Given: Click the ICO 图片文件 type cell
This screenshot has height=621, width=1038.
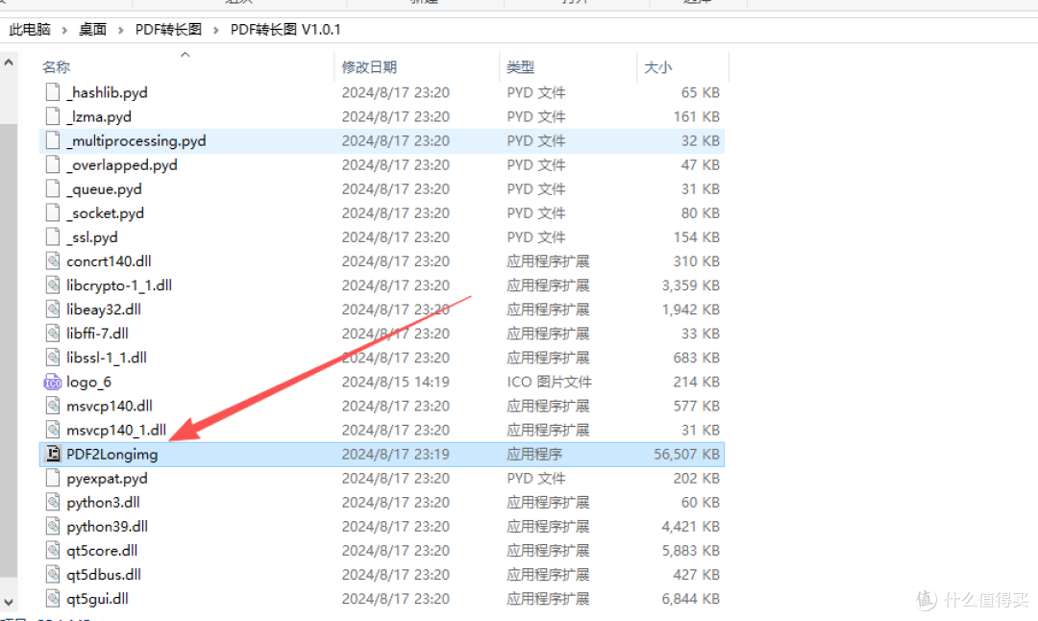Looking at the screenshot, I should [550, 382].
